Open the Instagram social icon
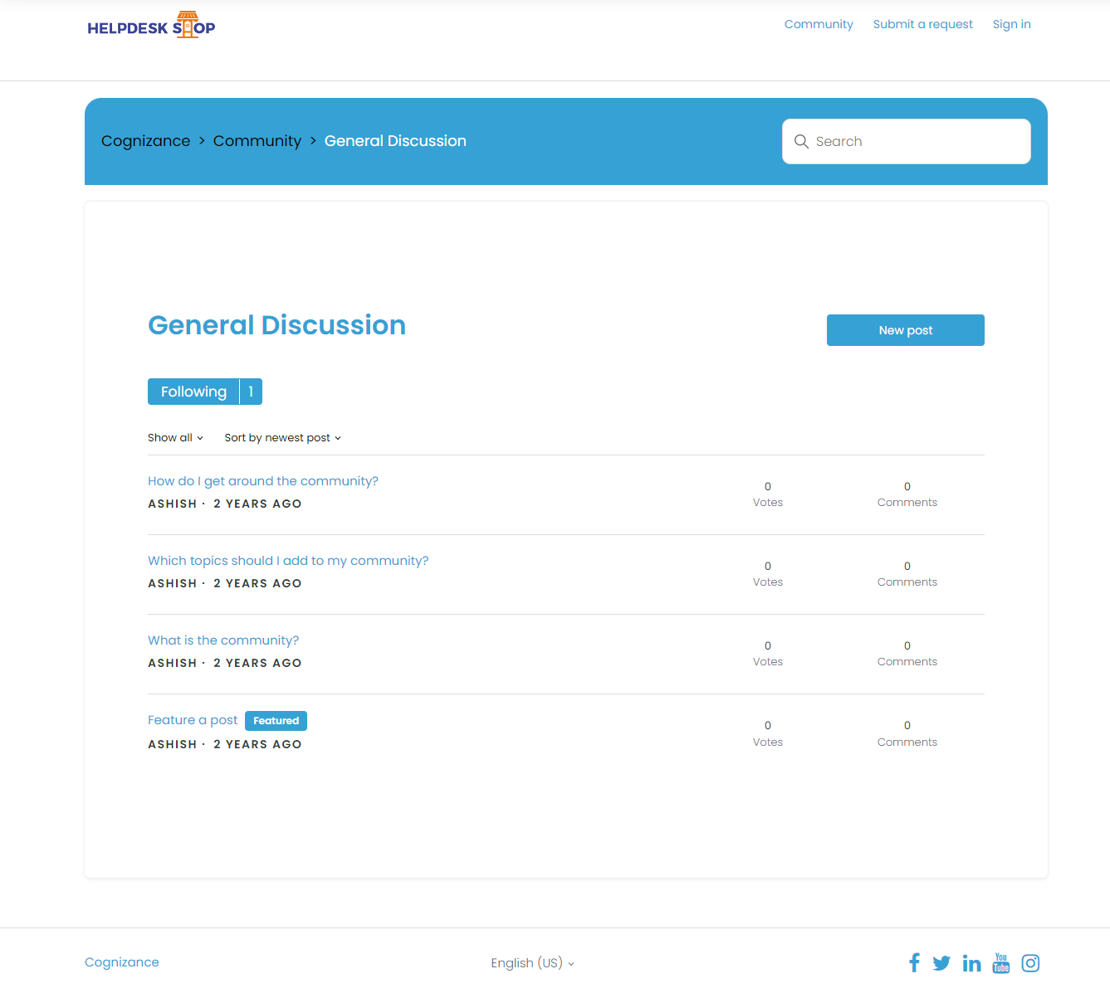This screenshot has height=998, width=1110. click(1030, 963)
